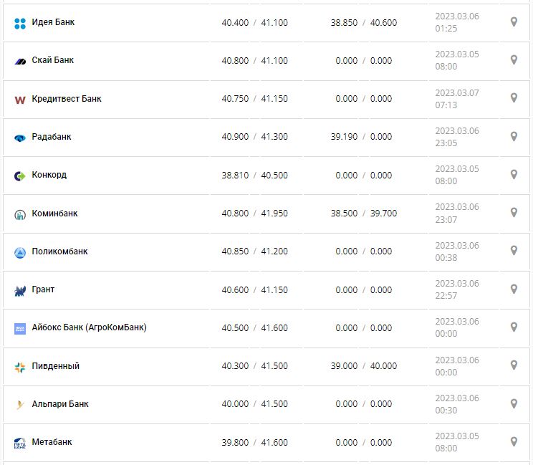Open the Поликомбанк location pin

pyautogui.click(x=514, y=251)
